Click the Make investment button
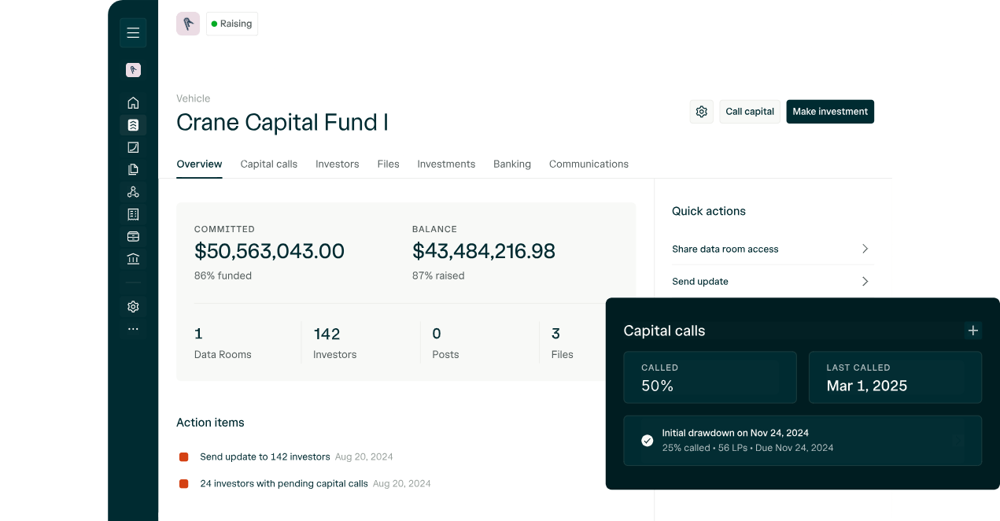This screenshot has height=521, width=1000. click(830, 112)
